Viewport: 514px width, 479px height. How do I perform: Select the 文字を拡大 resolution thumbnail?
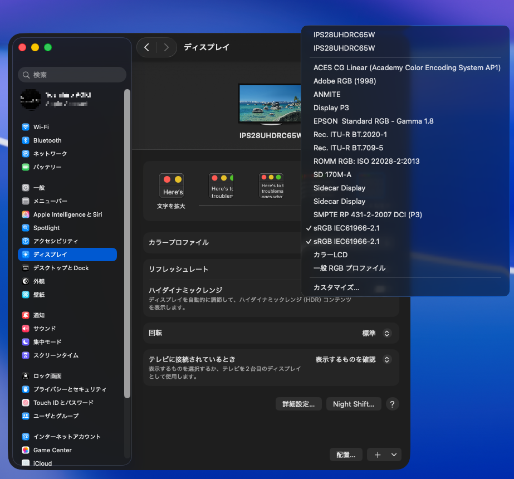click(x=172, y=186)
